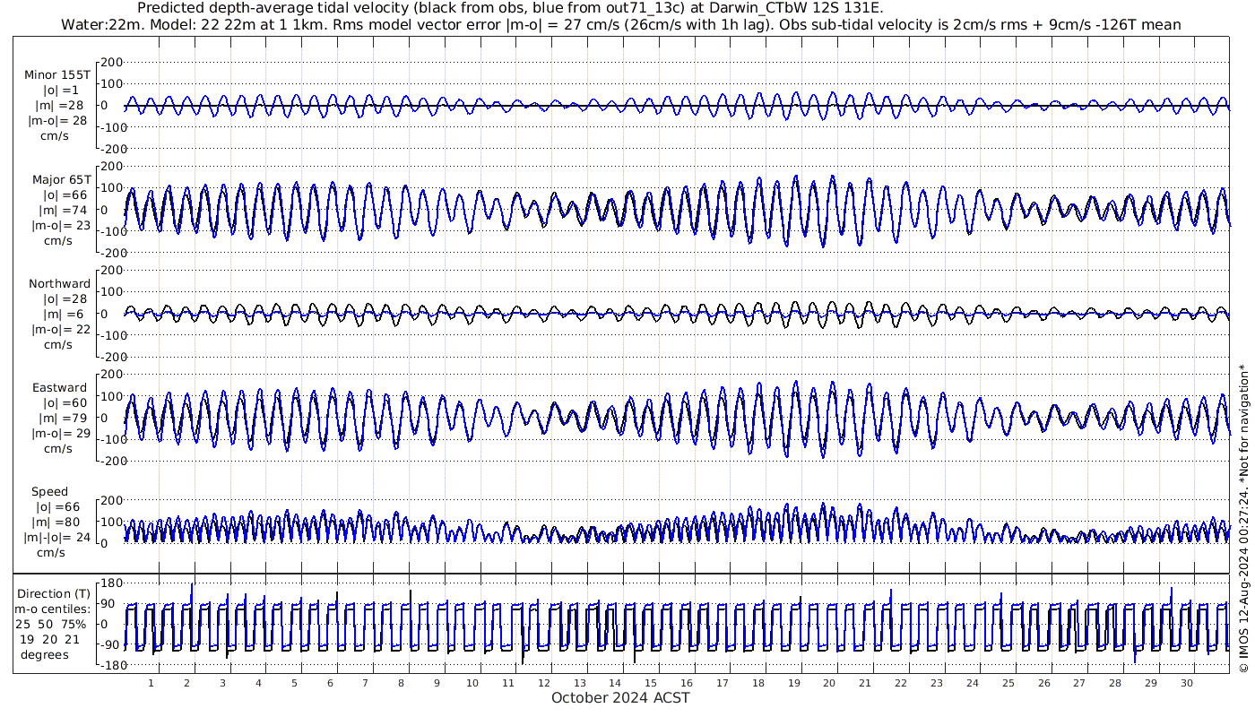1255x717 pixels.
Task: Click the Major 65T peak near day 20
Action: pos(831,178)
